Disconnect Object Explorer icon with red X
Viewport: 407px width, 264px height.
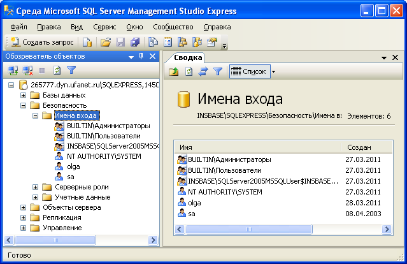[27, 70]
